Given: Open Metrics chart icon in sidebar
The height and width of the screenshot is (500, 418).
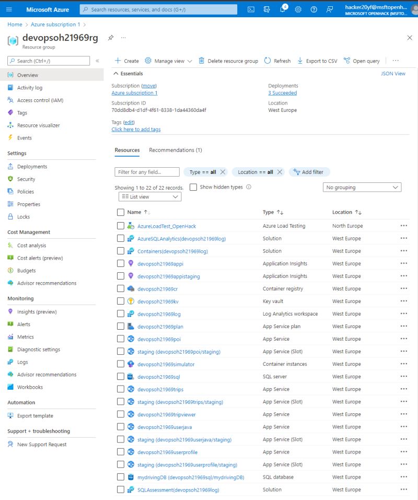Looking at the screenshot, I should pyautogui.click(x=10, y=337).
